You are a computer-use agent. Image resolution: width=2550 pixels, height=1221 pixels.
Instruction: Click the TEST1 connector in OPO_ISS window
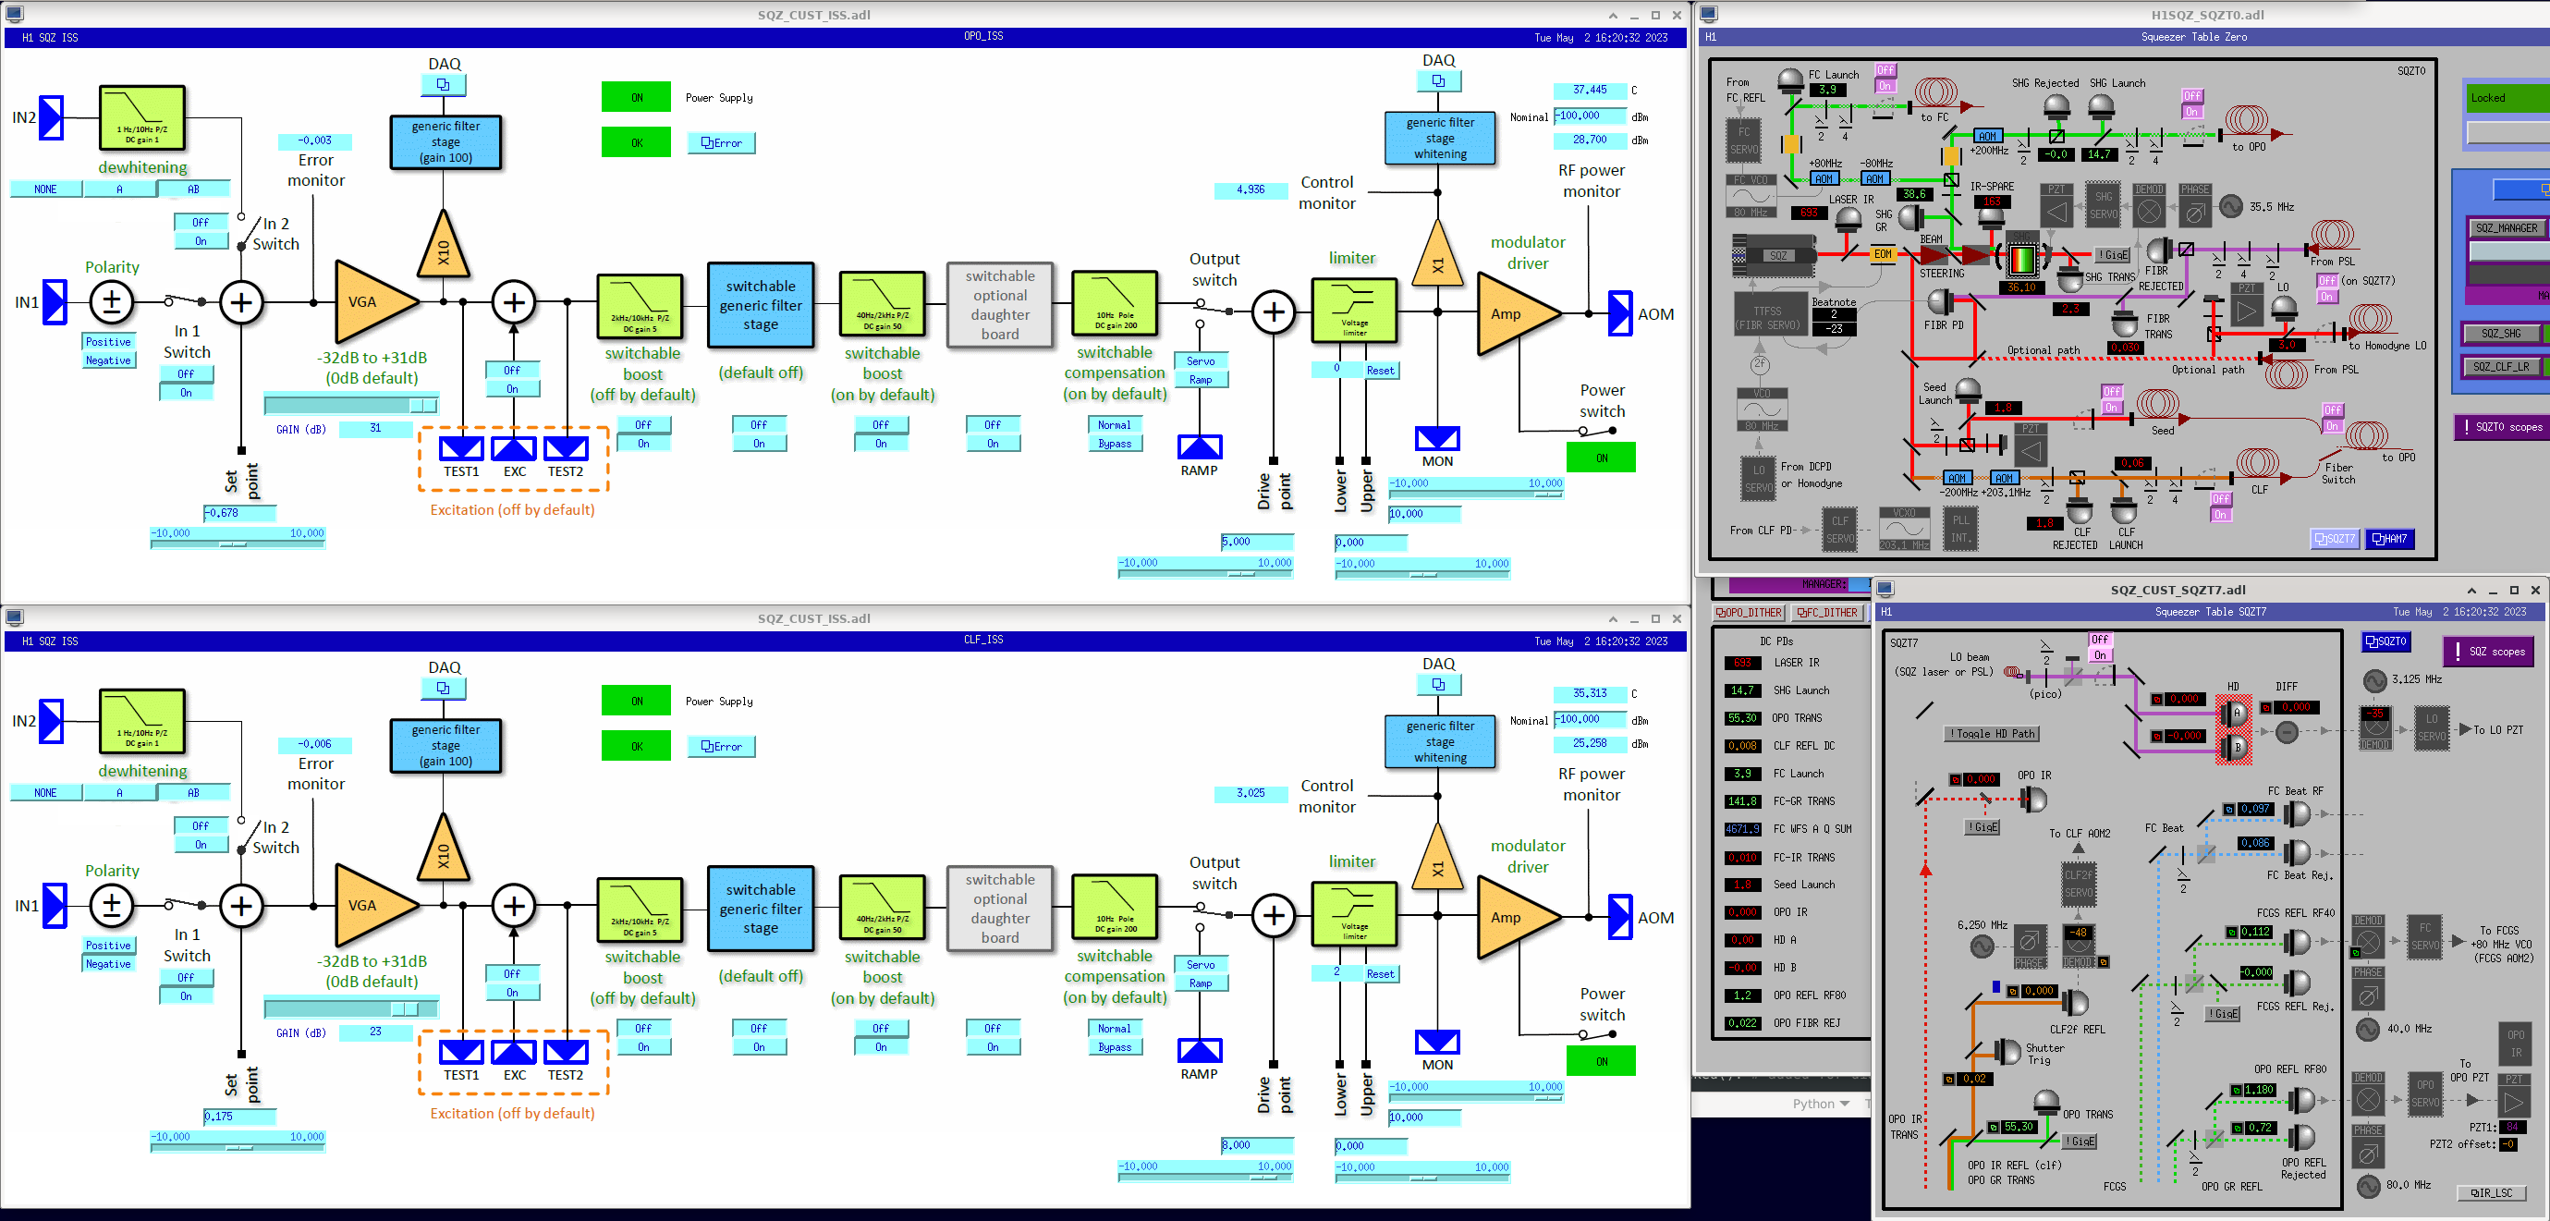coord(461,448)
